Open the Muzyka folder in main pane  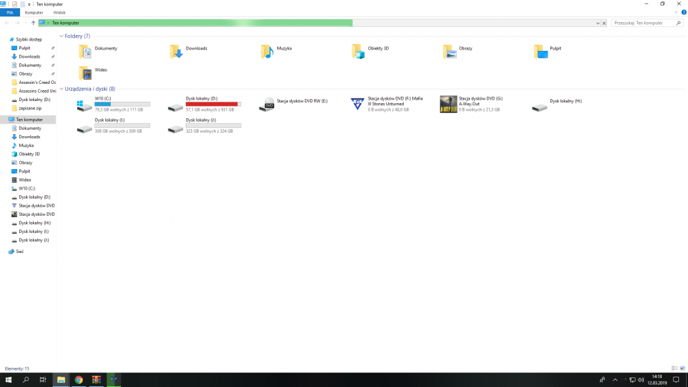(267, 51)
